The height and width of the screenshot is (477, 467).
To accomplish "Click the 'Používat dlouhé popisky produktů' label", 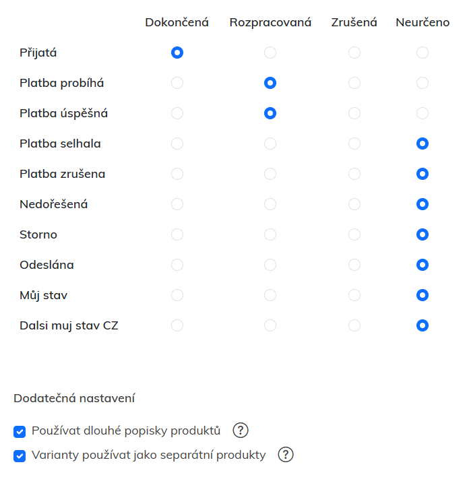I will [x=126, y=431].
